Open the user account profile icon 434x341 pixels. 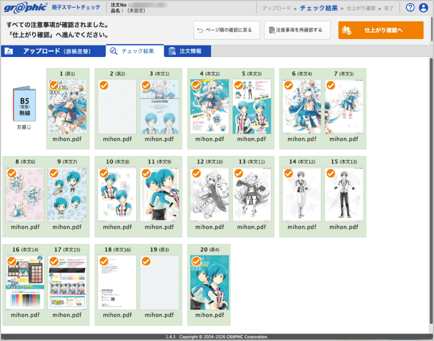pyautogui.click(x=423, y=8)
